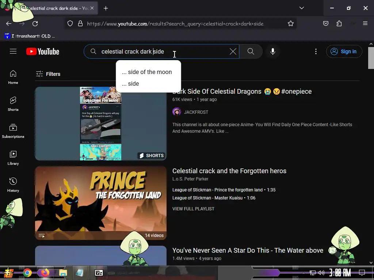Open You've Never Seen A Star video

tap(248, 250)
